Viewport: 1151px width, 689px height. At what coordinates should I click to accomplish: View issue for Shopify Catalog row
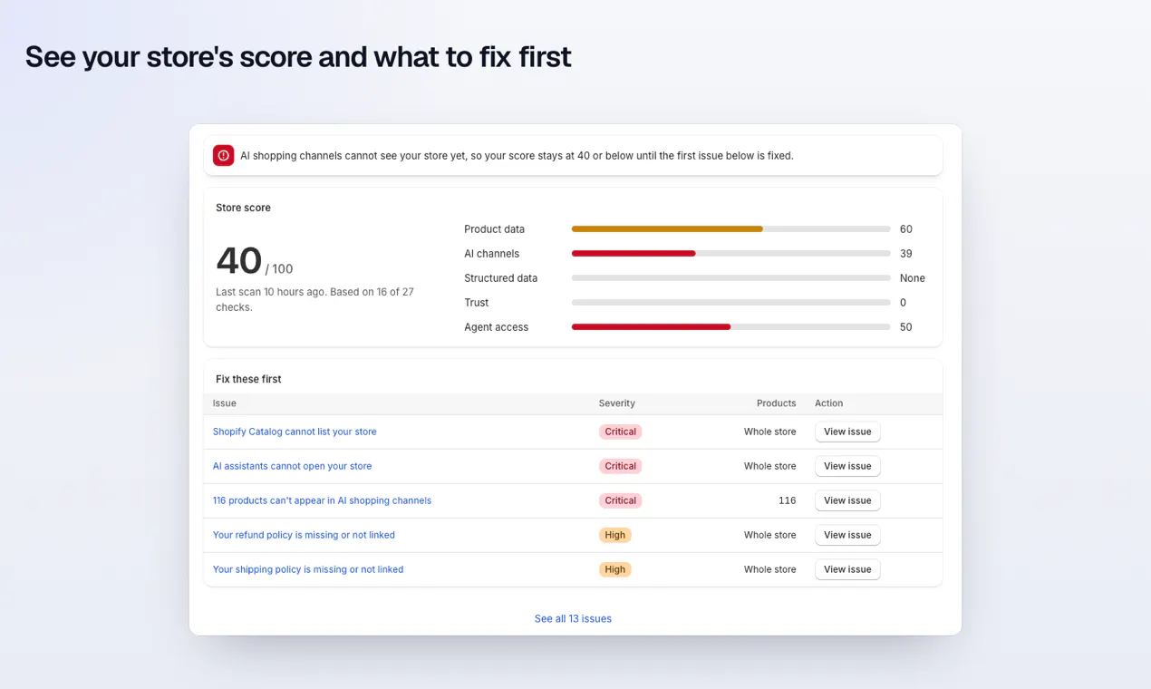[x=847, y=432]
